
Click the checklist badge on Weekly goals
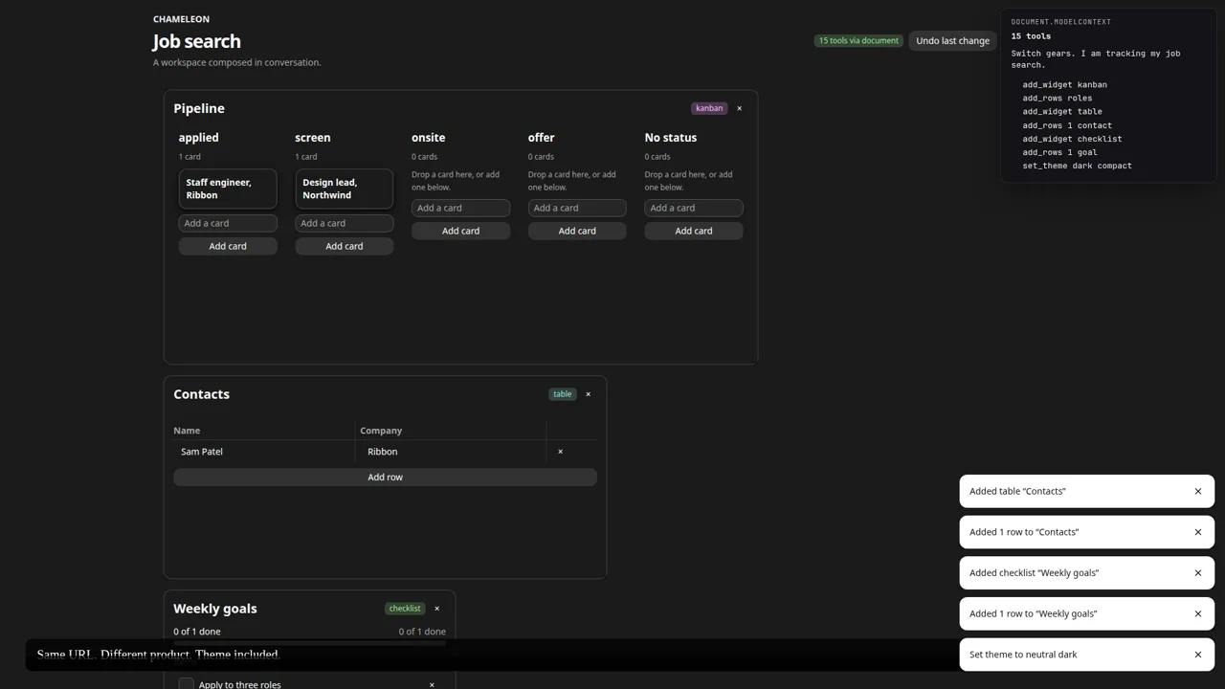[x=405, y=609]
